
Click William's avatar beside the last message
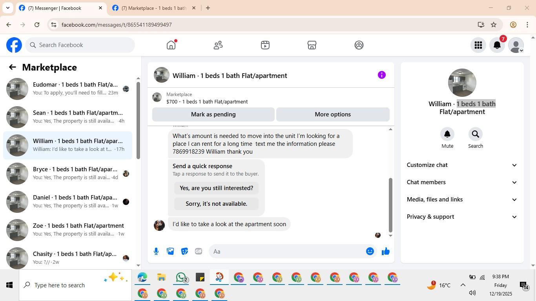pyautogui.click(x=159, y=225)
